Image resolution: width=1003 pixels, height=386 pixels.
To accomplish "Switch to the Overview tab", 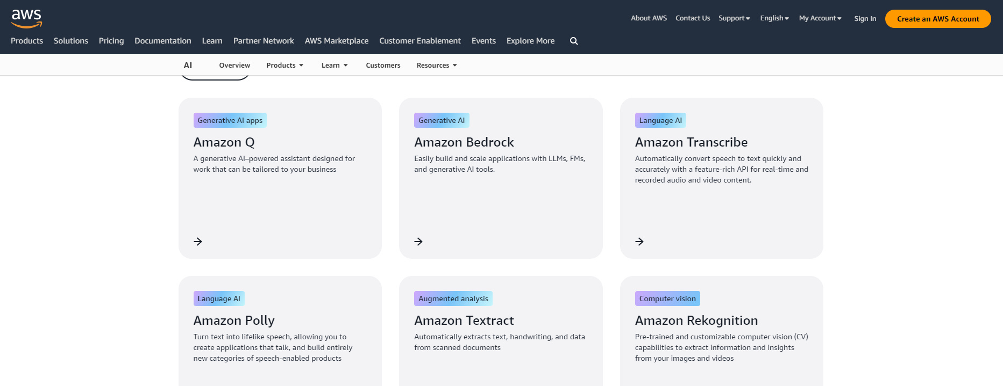I will [234, 65].
